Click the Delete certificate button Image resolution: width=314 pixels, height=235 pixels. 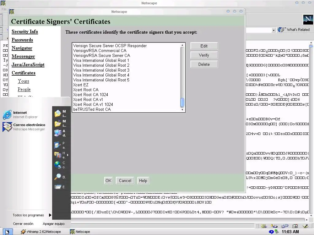coord(204,64)
